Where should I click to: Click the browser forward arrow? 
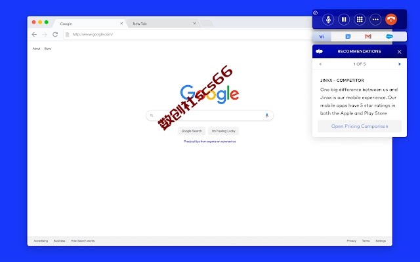click(45, 35)
